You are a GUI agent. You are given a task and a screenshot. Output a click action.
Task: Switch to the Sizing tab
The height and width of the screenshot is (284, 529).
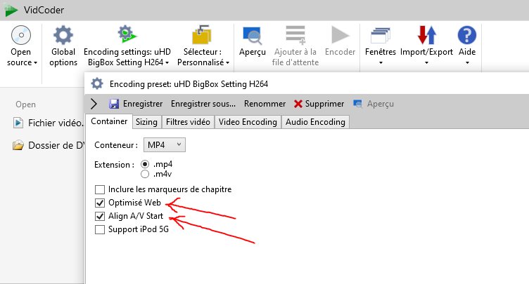(146, 122)
